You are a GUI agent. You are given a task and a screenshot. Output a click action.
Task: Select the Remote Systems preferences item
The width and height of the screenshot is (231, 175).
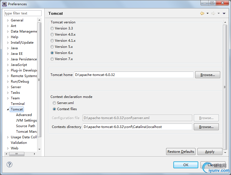point(24,76)
